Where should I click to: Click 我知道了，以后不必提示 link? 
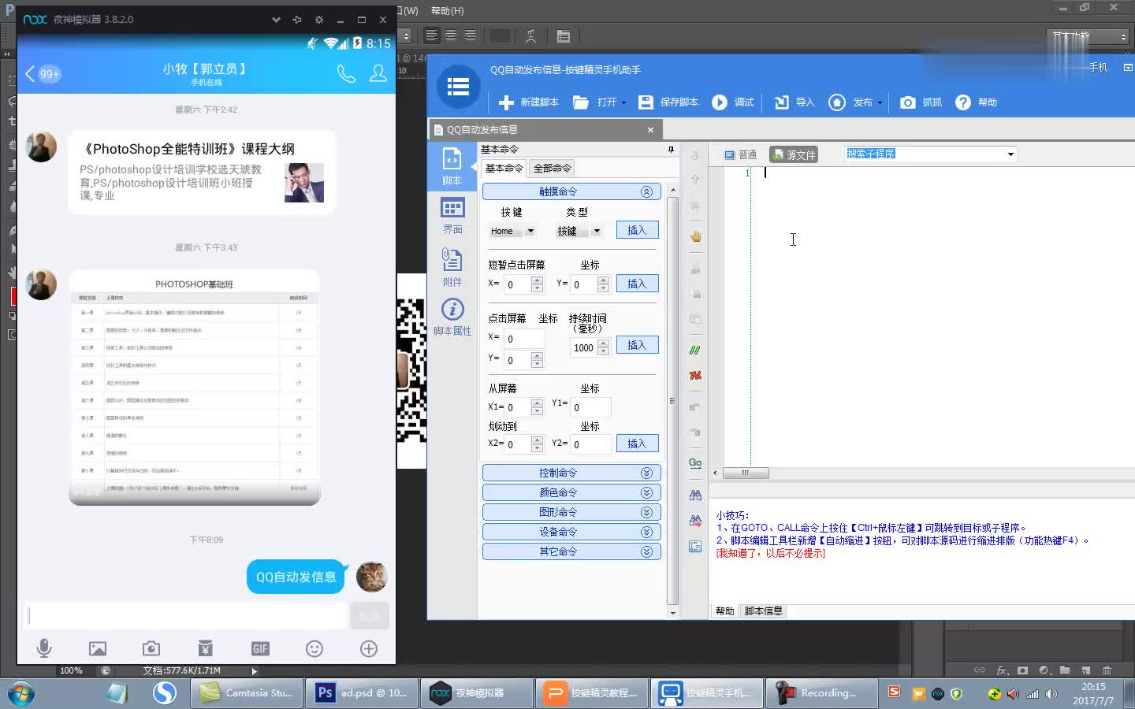click(771, 553)
